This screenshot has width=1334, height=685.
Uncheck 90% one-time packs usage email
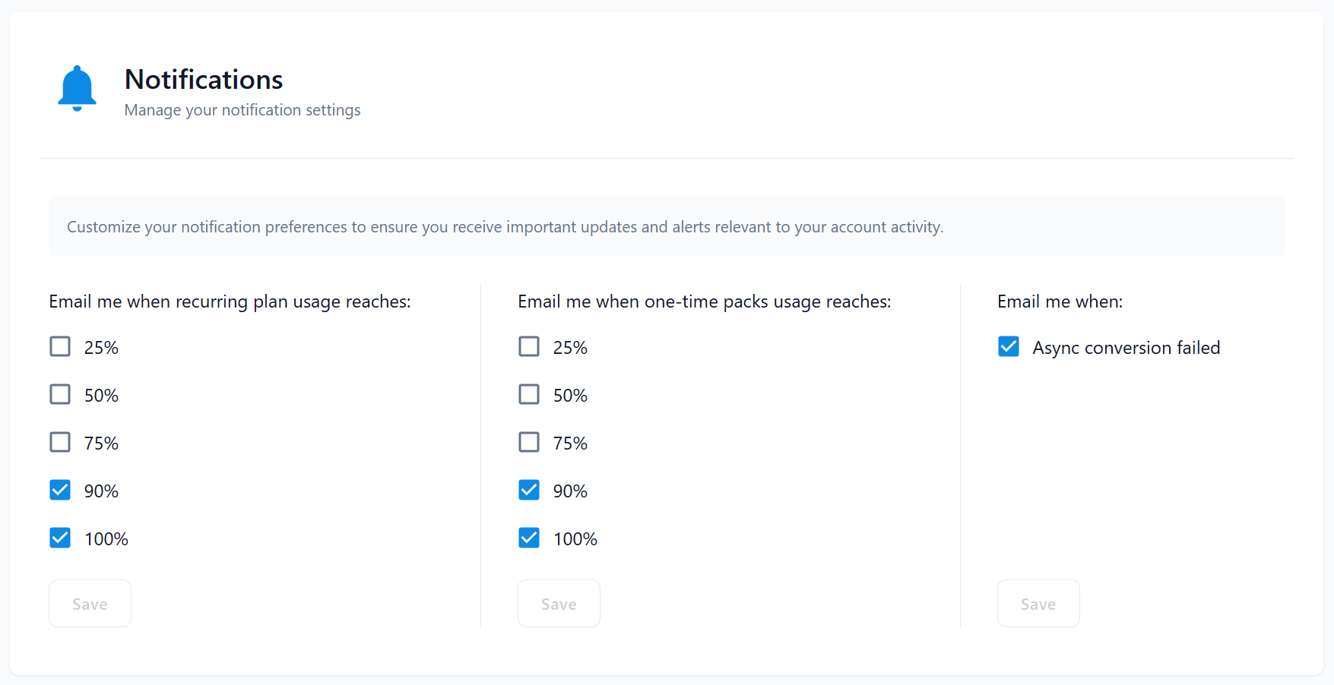tap(529, 491)
